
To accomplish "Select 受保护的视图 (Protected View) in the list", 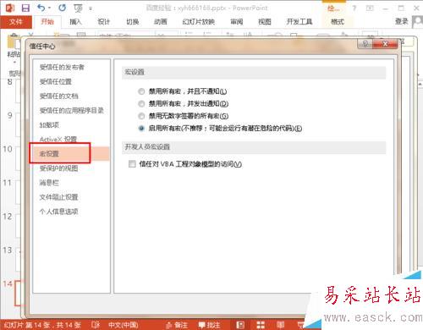I will [x=58, y=168].
